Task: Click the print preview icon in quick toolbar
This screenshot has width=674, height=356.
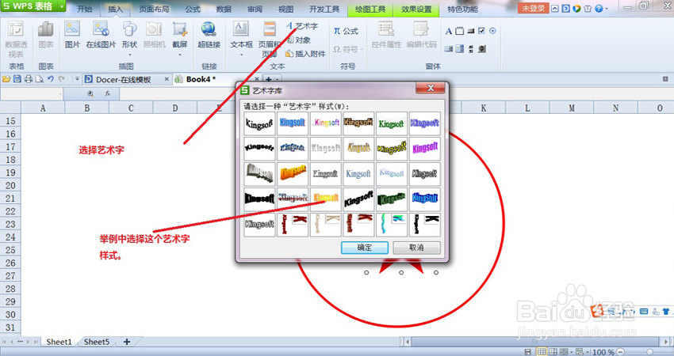Action: (x=39, y=79)
